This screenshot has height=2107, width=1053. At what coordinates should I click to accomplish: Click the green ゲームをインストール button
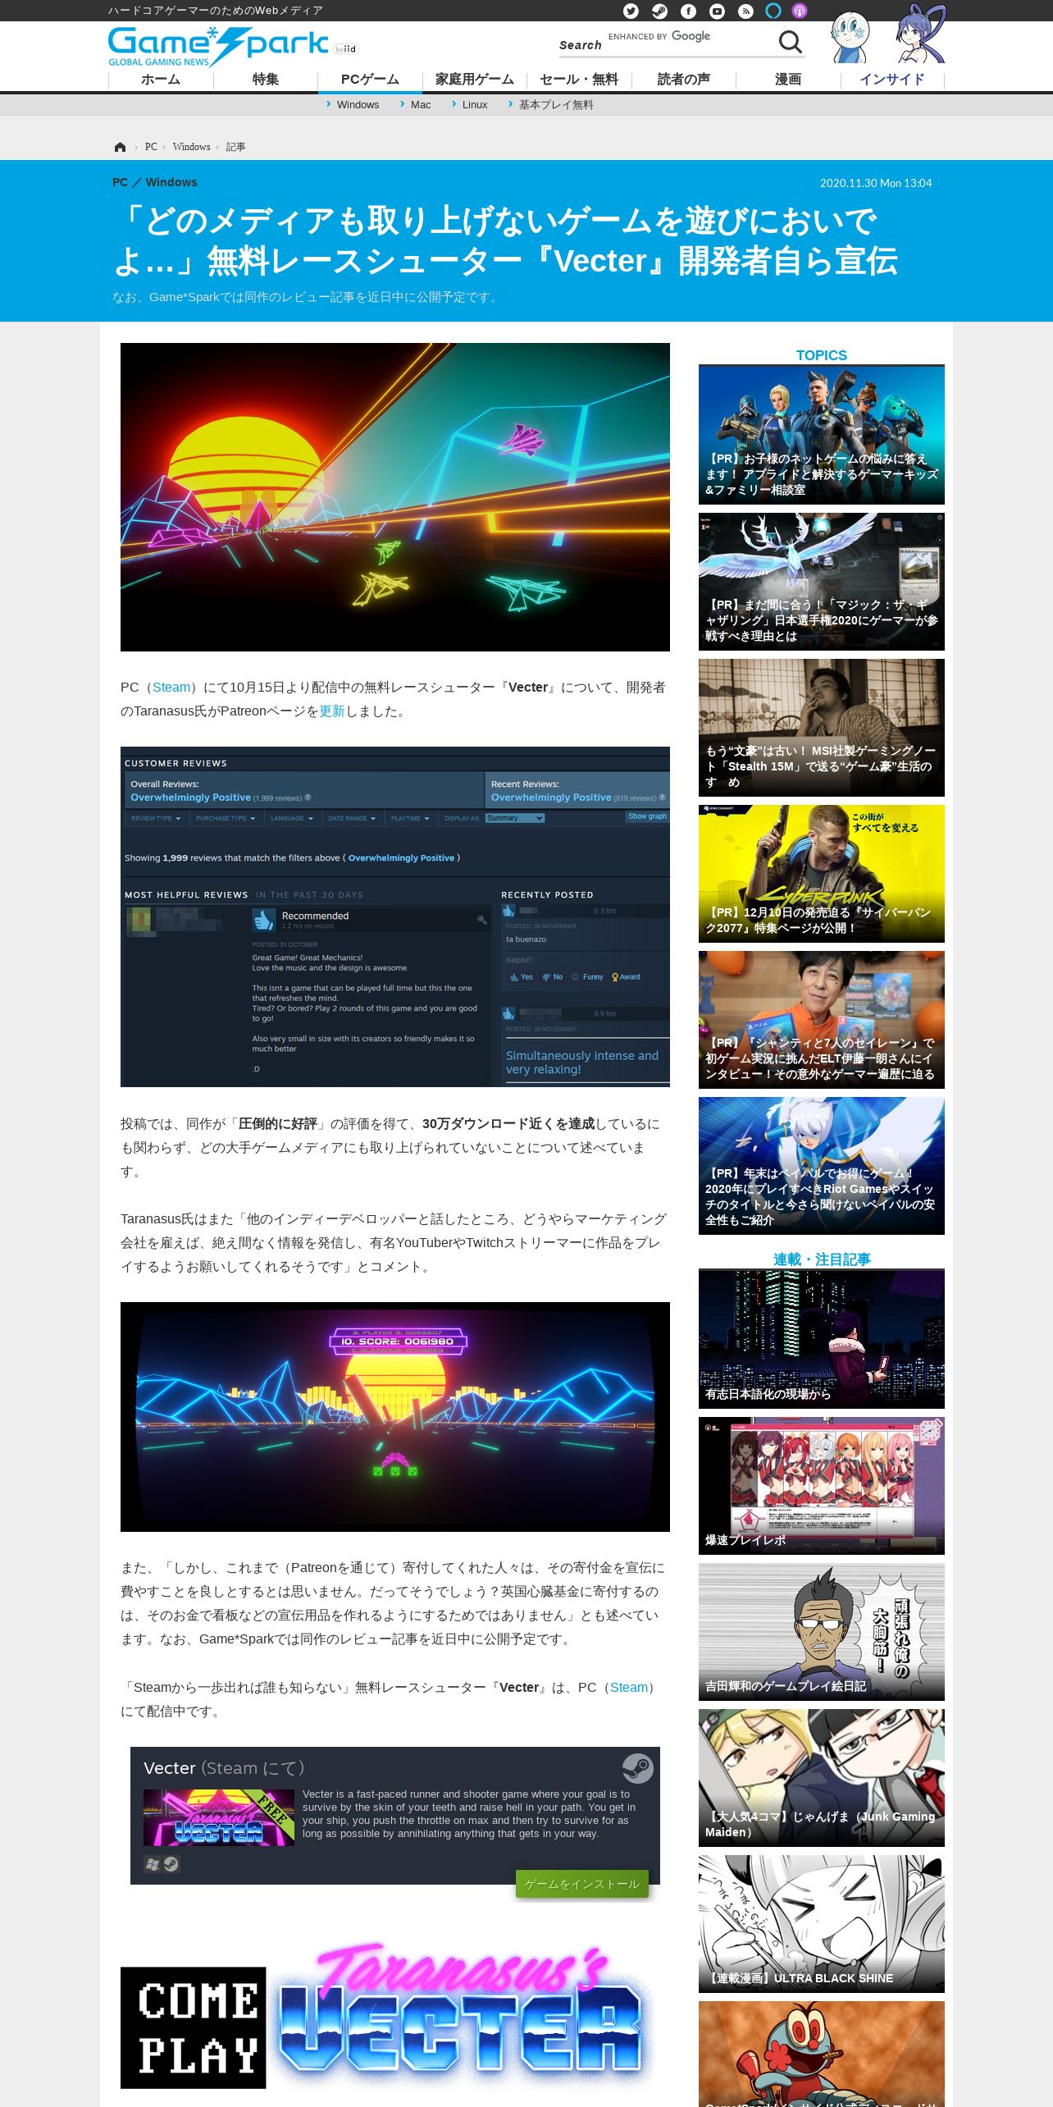point(582,1884)
